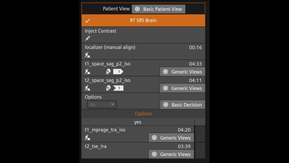
Task: Click the copy reference icon in t1_space_sag_p2_iso
Action: 108,71
